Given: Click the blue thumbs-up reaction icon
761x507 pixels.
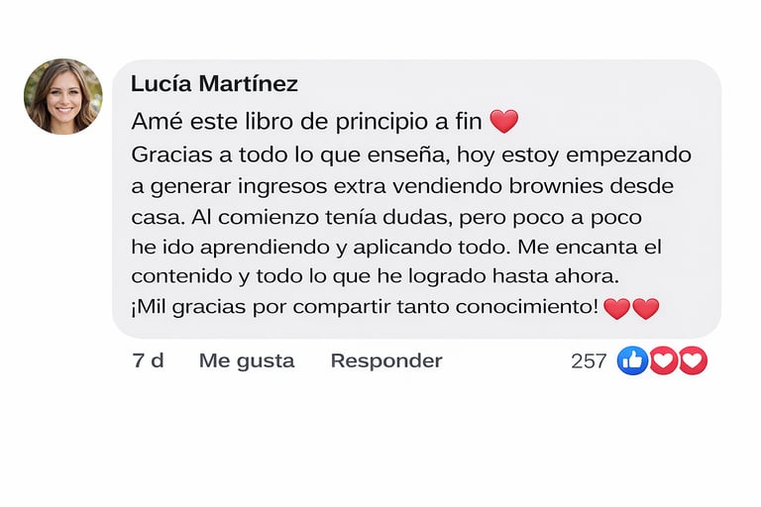Looking at the screenshot, I should [x=632, y=360].
